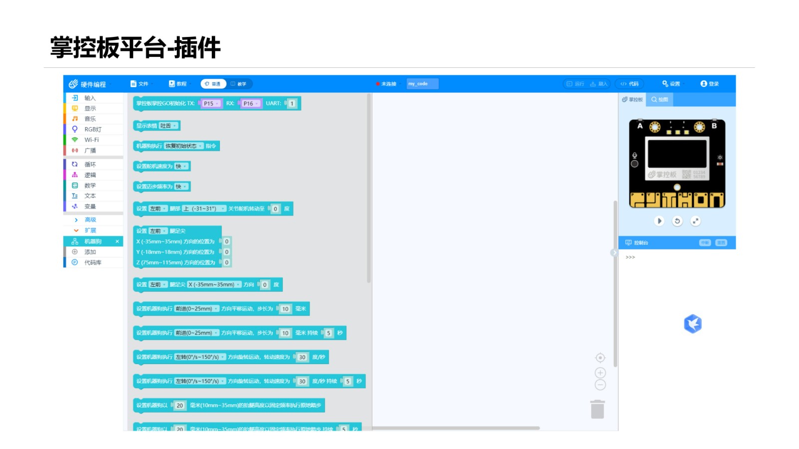Click the 代码 code view button
799x449 pixels.
[630, 84]
